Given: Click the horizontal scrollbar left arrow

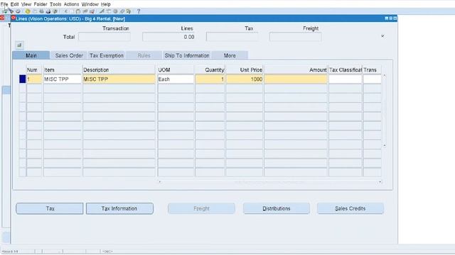Looking at the screenshot, I should (x=159, y=182).
